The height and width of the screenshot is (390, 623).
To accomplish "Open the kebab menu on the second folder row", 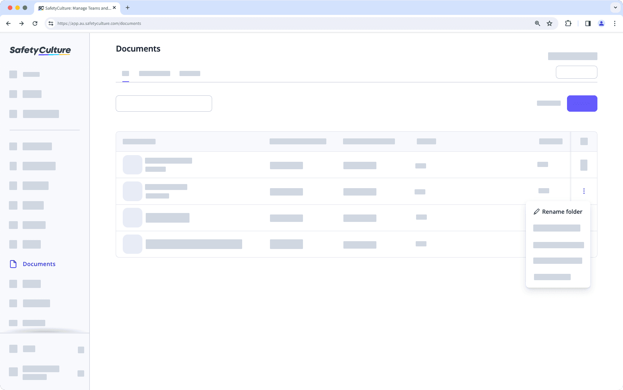I will [x=584, y=191].
